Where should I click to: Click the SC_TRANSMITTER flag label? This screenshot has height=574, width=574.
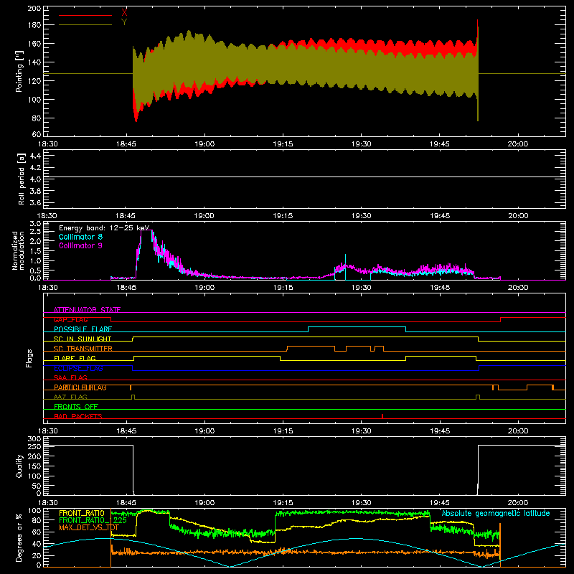point(83,349)
